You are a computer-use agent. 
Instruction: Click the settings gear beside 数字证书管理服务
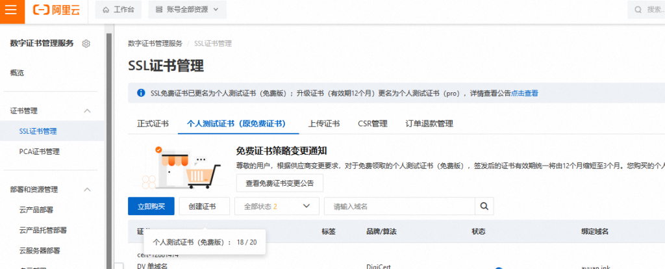(x=86, y=44)
